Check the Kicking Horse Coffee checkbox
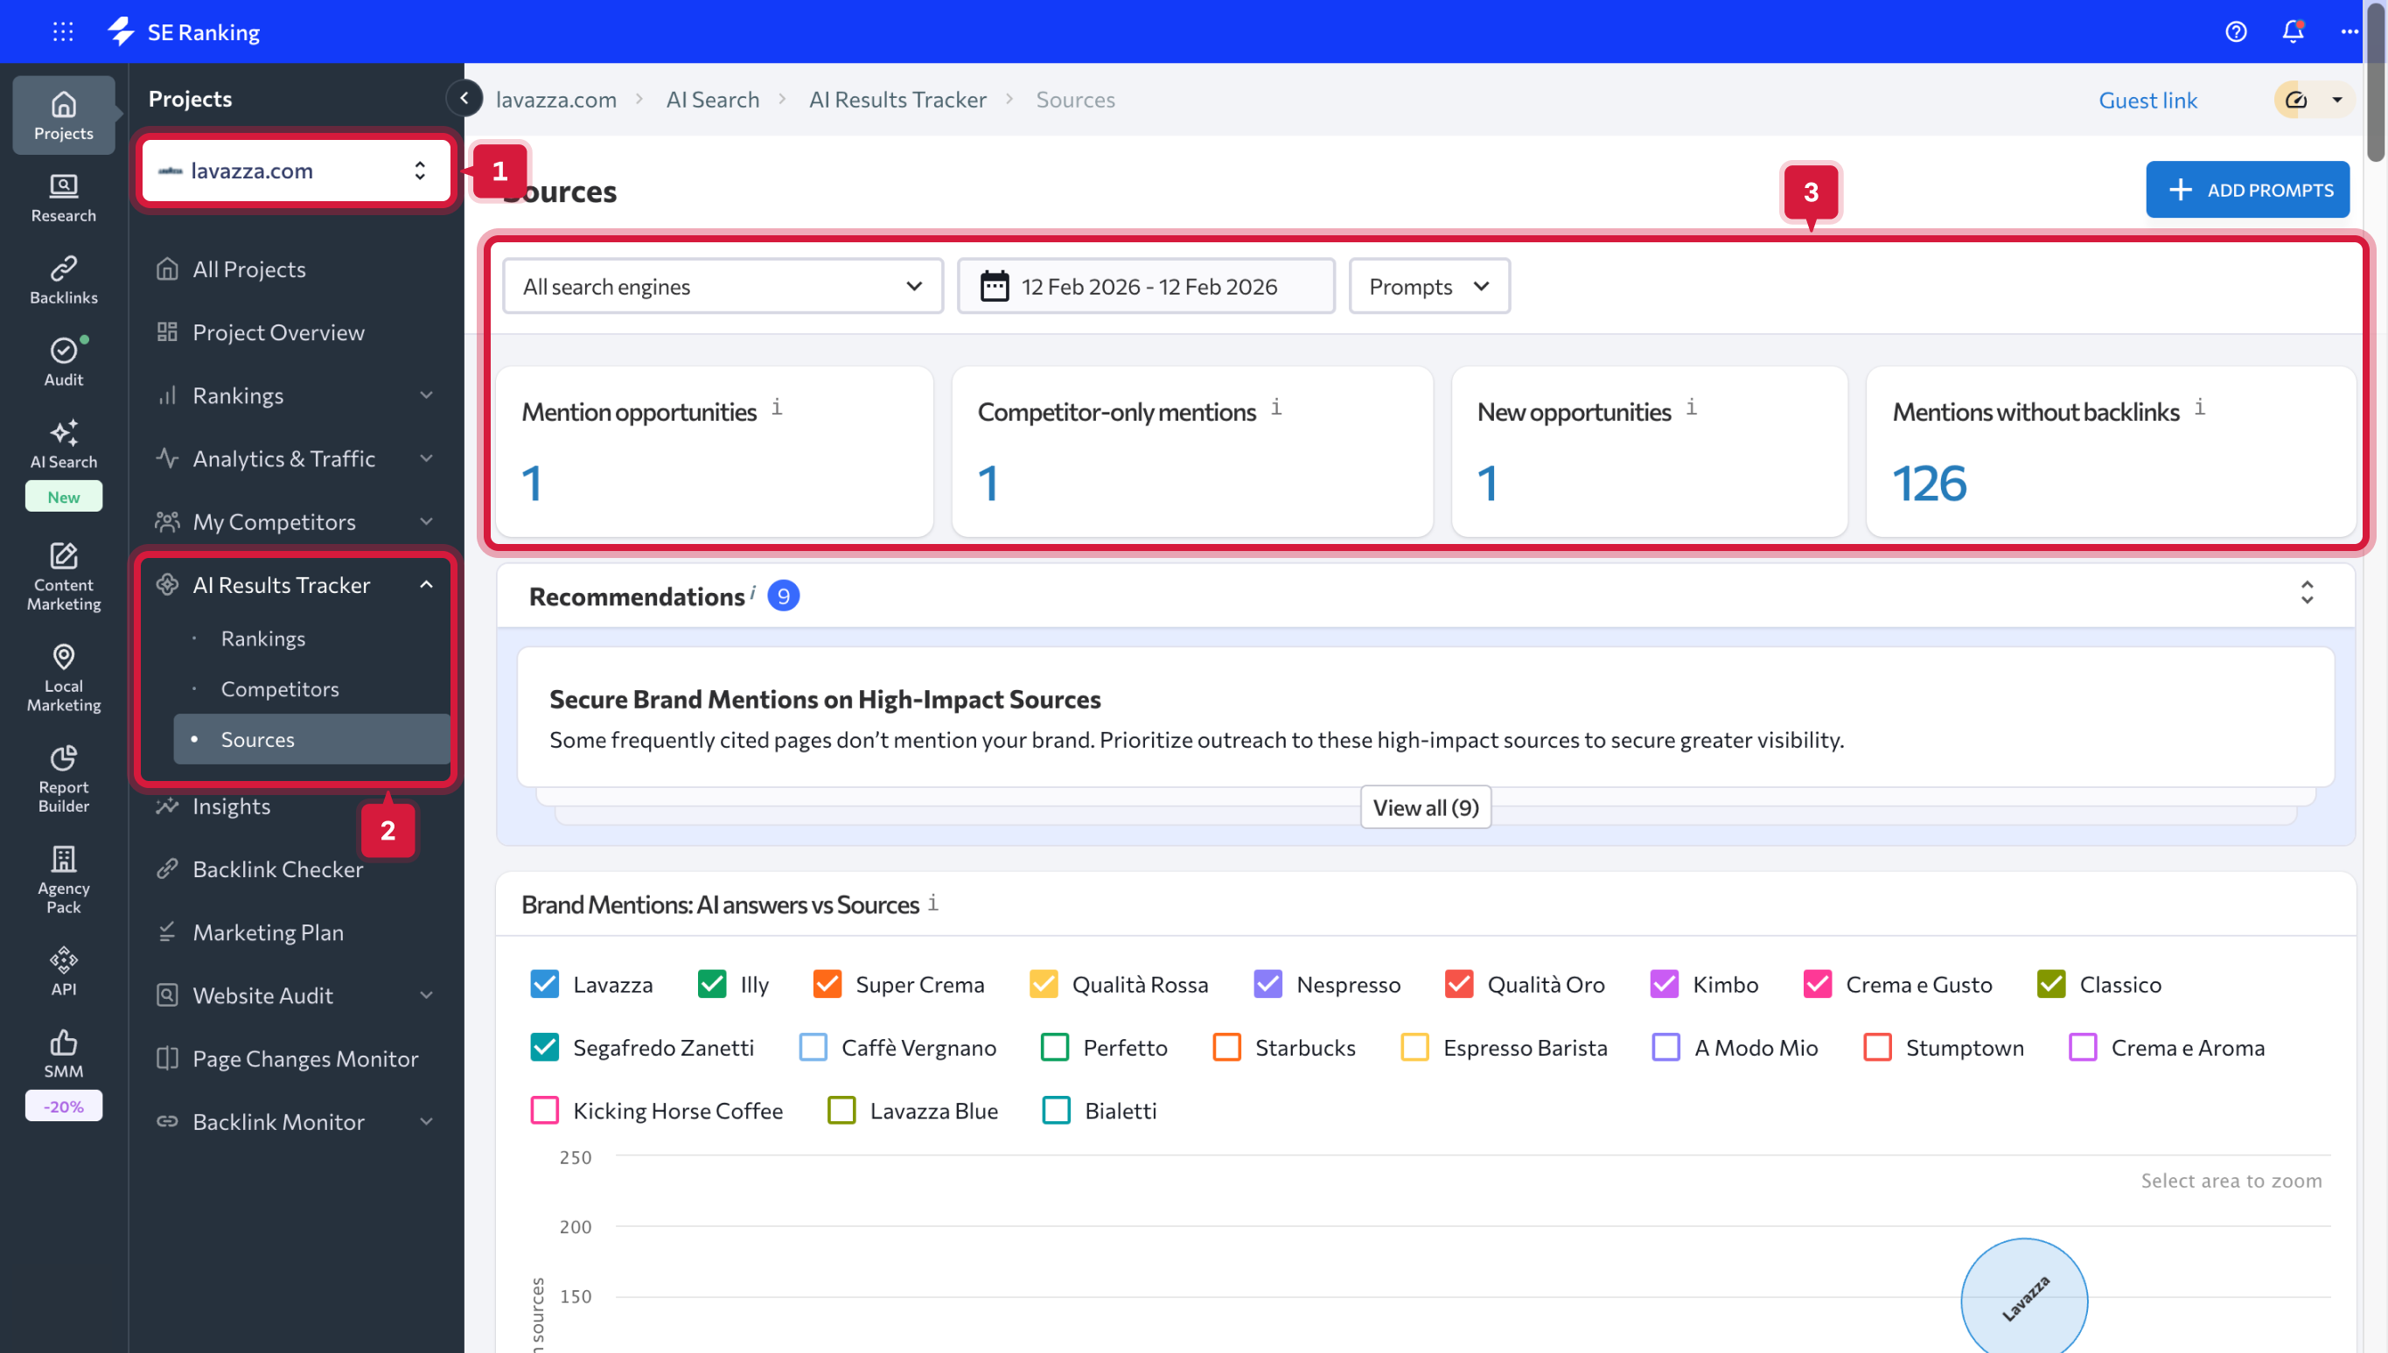The height and width of the screenshot is (1353, 2388). (x=544, y=1111)
